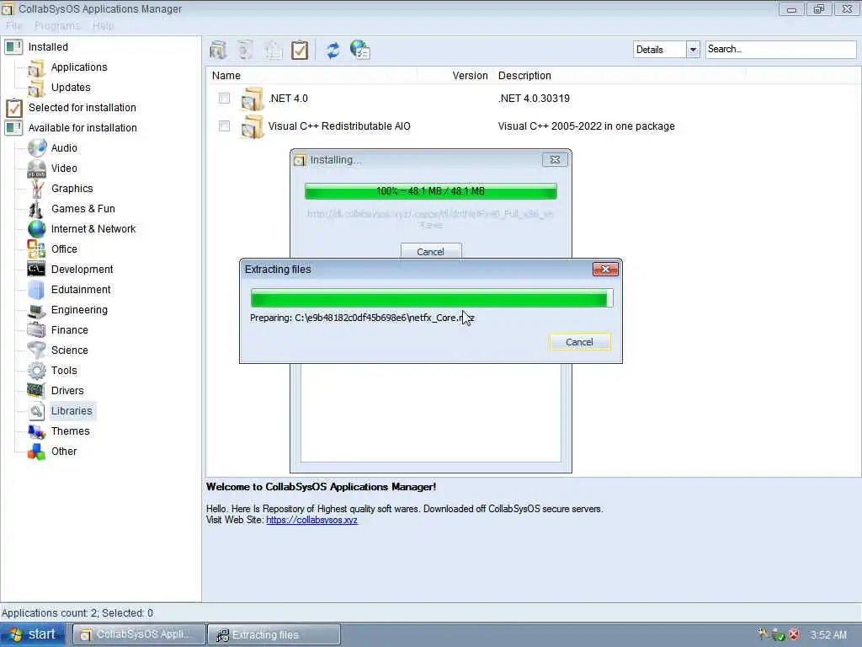Tick Visual C++ Redistributable AIO checkbox
This screenshot has height=647, width=862.
pyautogui.click(x=224, y=126)
